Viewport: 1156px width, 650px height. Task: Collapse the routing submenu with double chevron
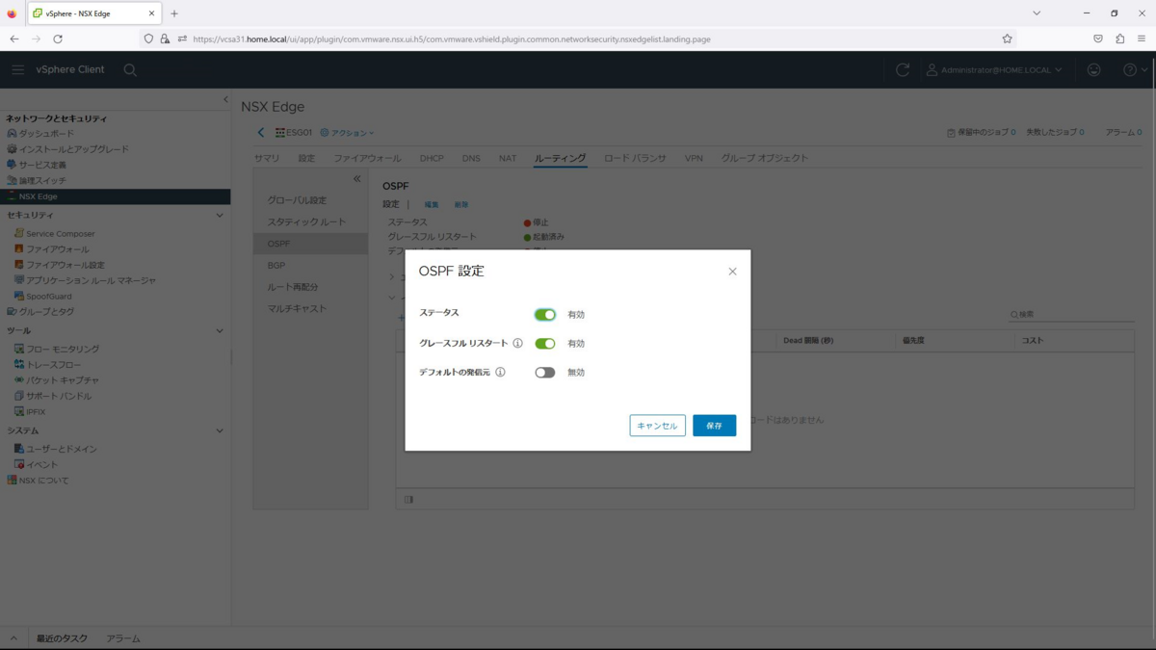pyautogui.click(x=356, y=179)
